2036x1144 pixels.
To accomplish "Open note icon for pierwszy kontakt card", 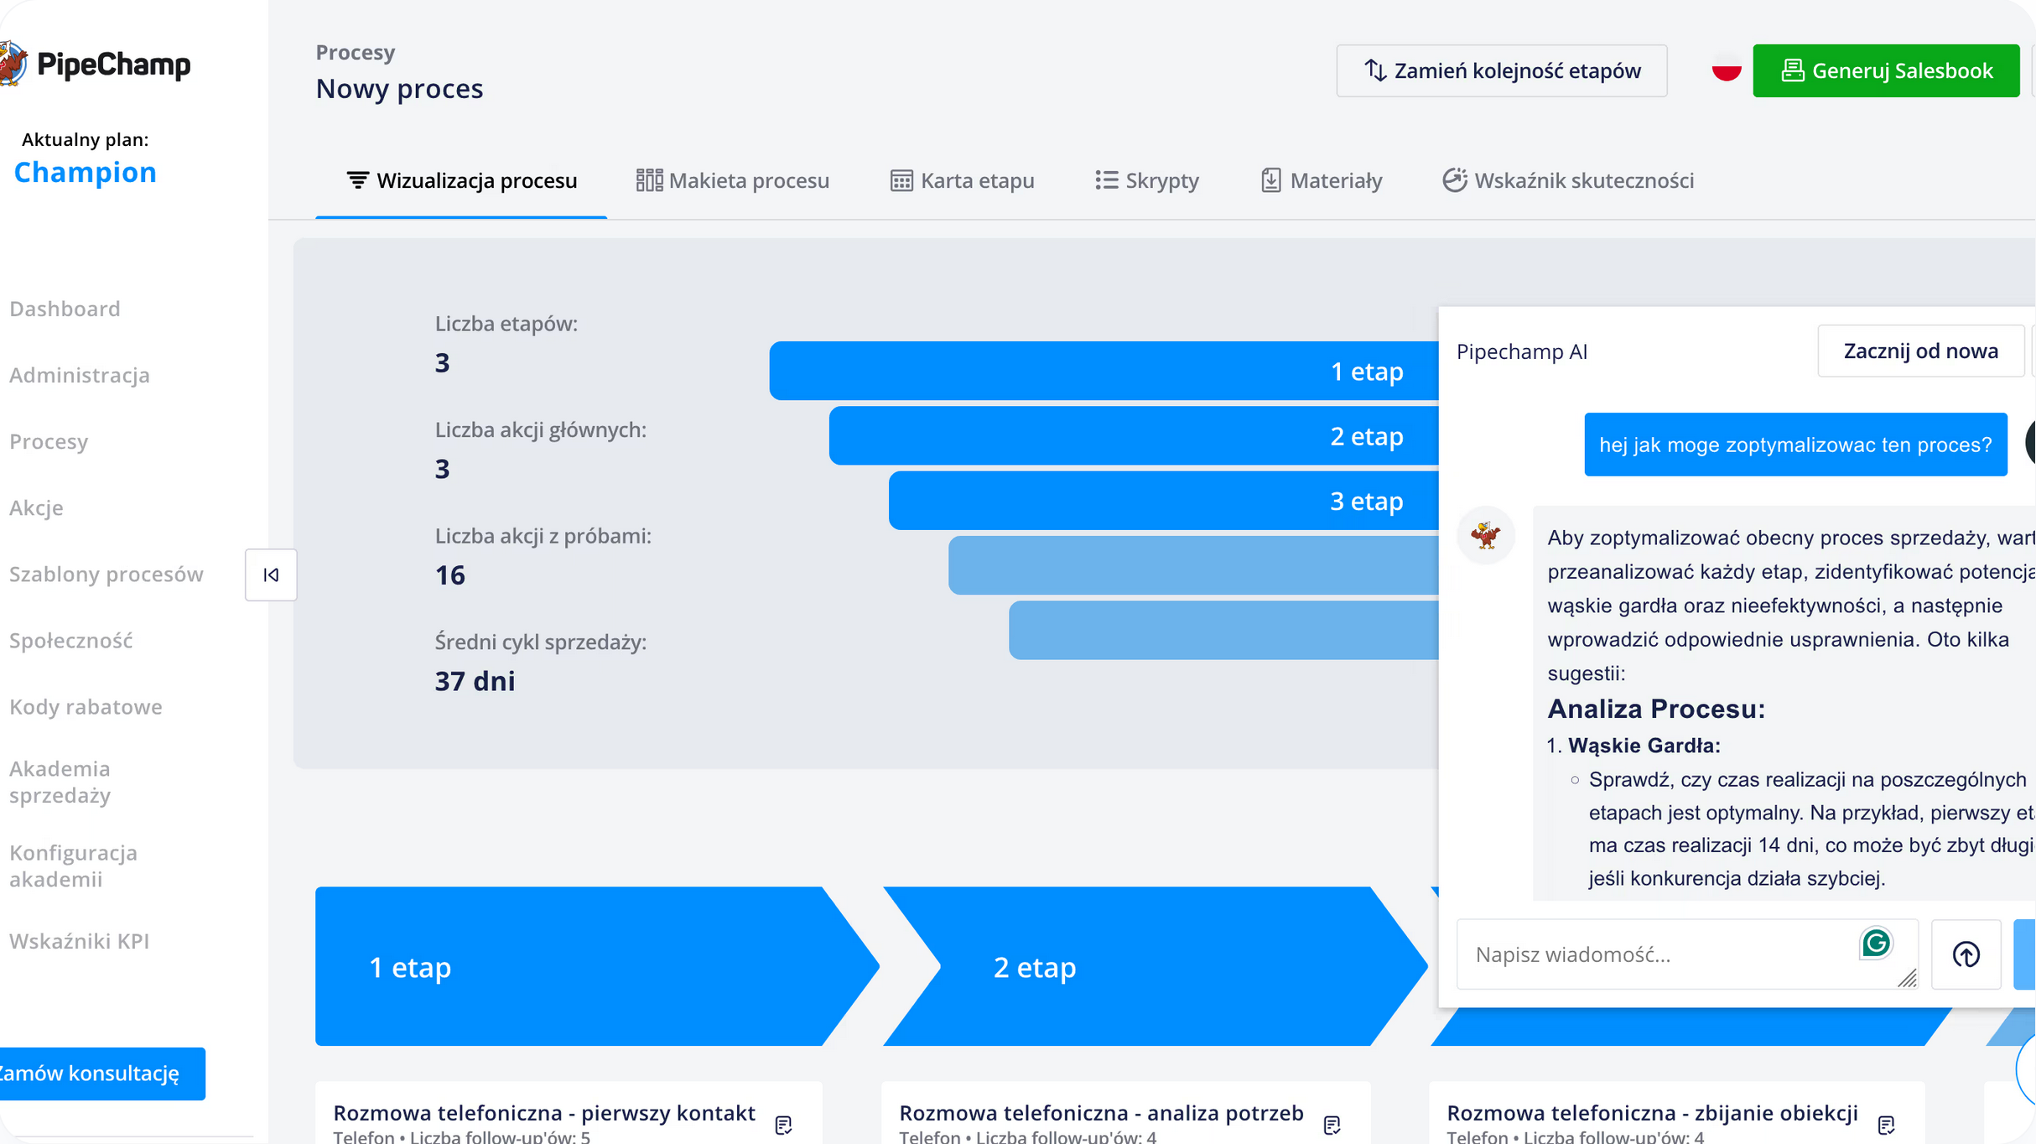I will click(783, 1125).
